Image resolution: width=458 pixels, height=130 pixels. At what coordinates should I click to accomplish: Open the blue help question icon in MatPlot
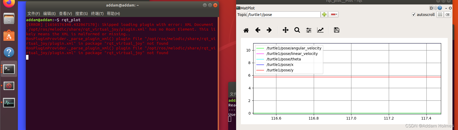tap(440, 8)
